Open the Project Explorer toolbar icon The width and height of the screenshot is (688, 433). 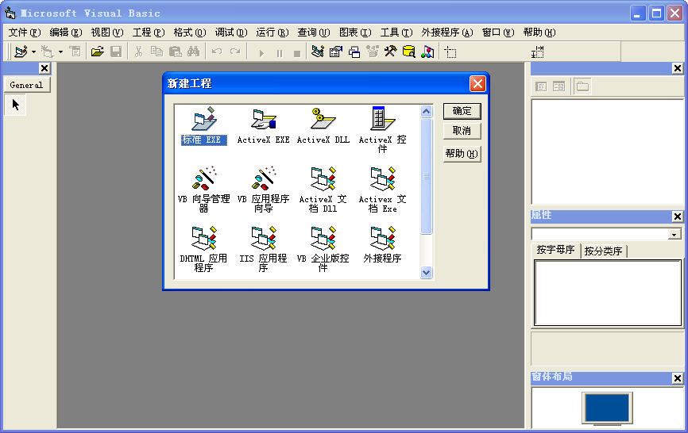point(318,52)
